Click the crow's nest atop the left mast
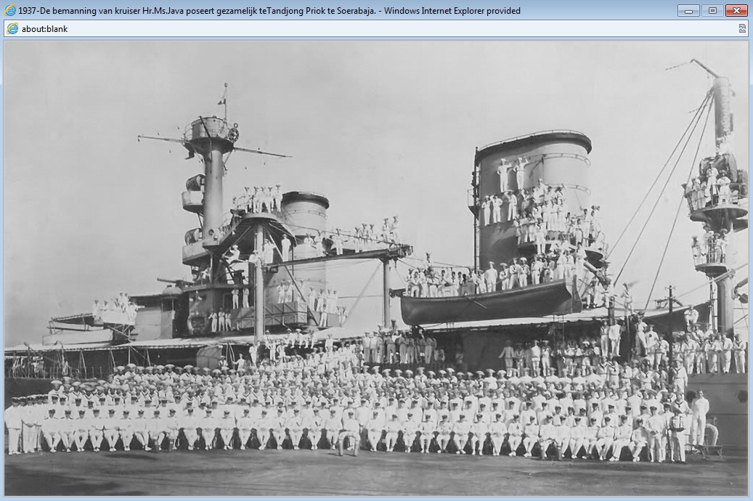This screenshot has width=753, height=501. point(211,131)
